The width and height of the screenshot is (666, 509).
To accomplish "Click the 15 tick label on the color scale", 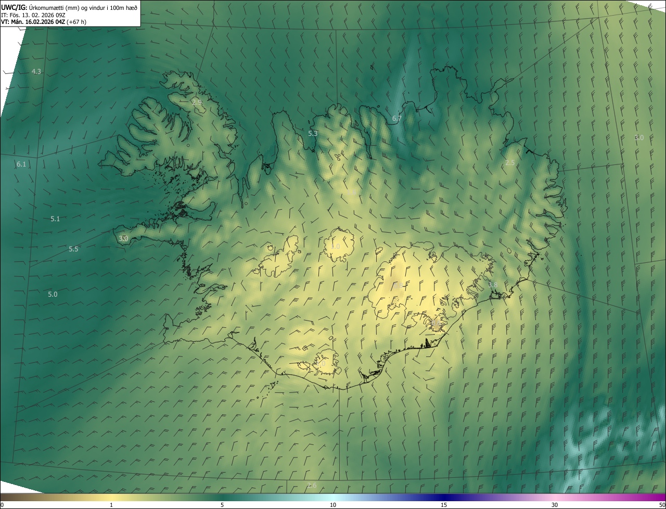I will [x=444, y=505].
